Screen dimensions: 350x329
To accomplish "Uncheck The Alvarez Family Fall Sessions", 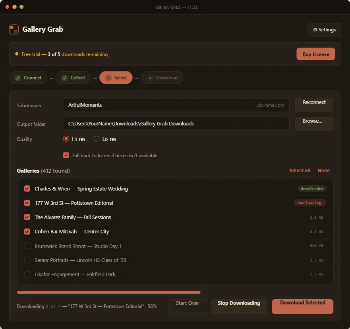I will [x=27, y=217].
